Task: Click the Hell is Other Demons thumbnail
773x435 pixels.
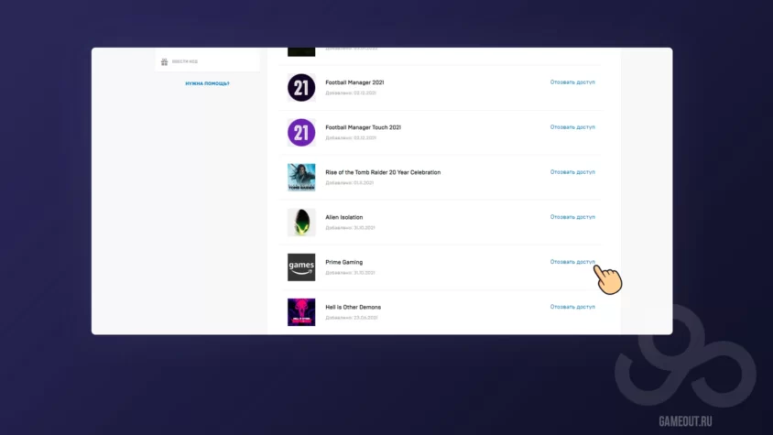Action: pyautogui.click(x=301, y=312)
